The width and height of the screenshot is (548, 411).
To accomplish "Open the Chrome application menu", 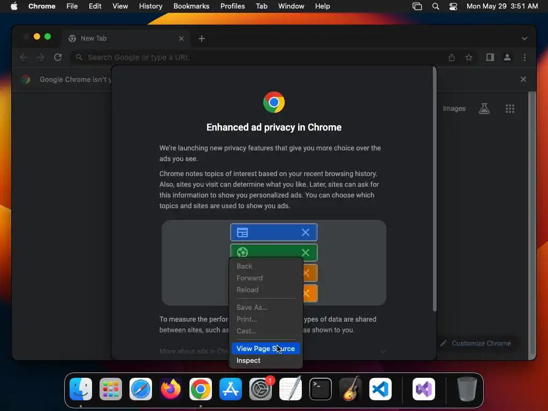I will coord(42,6).
